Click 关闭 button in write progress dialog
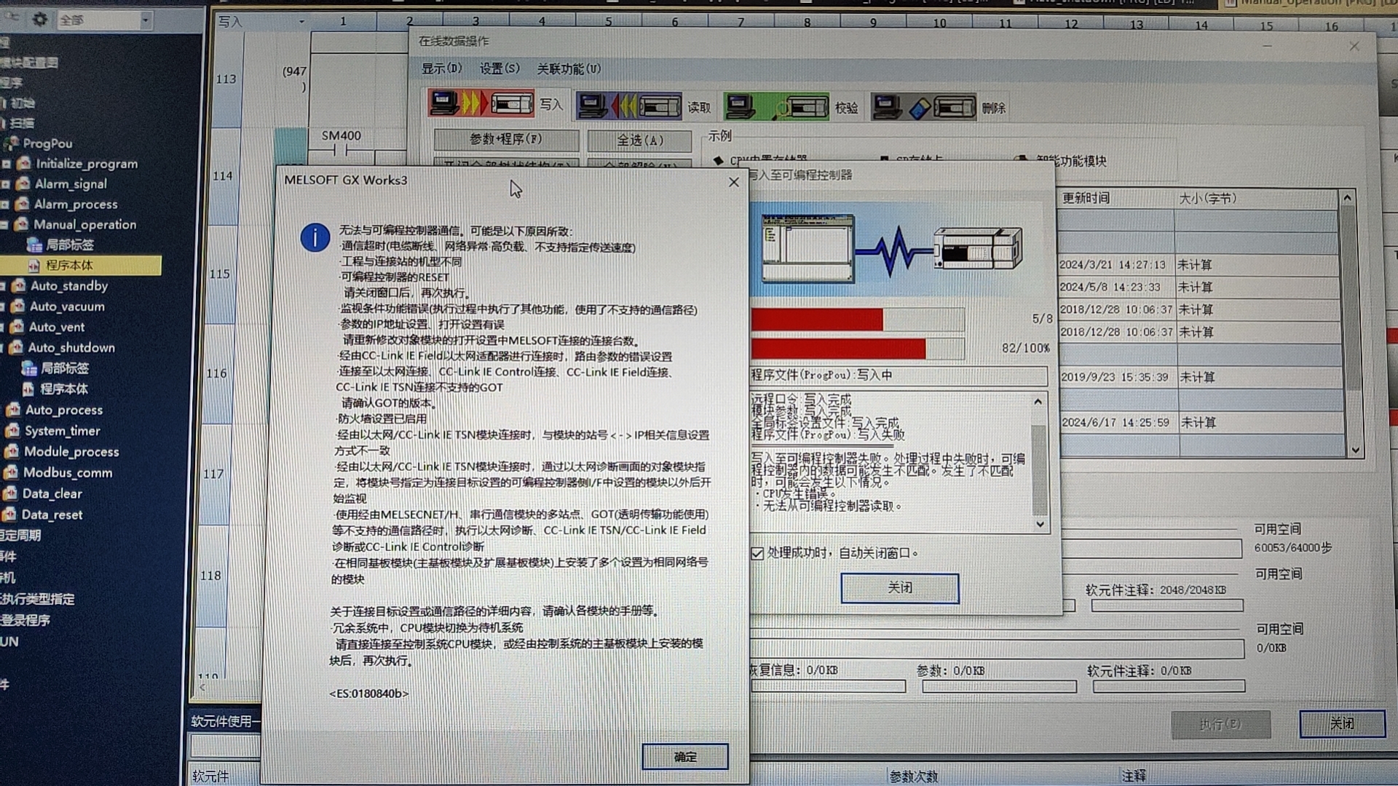 coord(899,588)
